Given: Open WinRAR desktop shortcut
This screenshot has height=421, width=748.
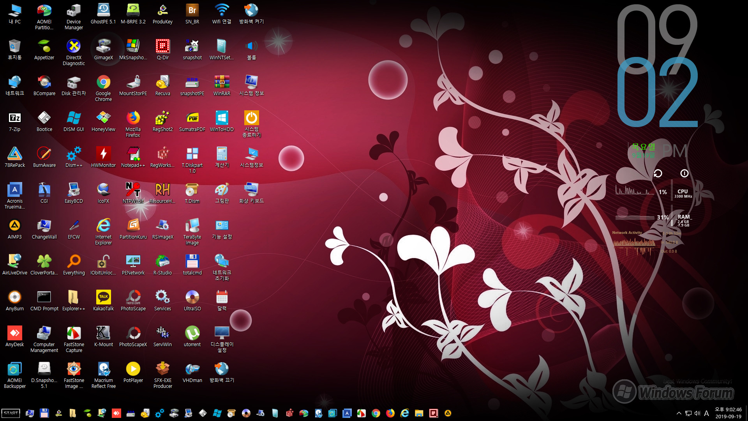Looking at the screenshot, I should point(222,85).
